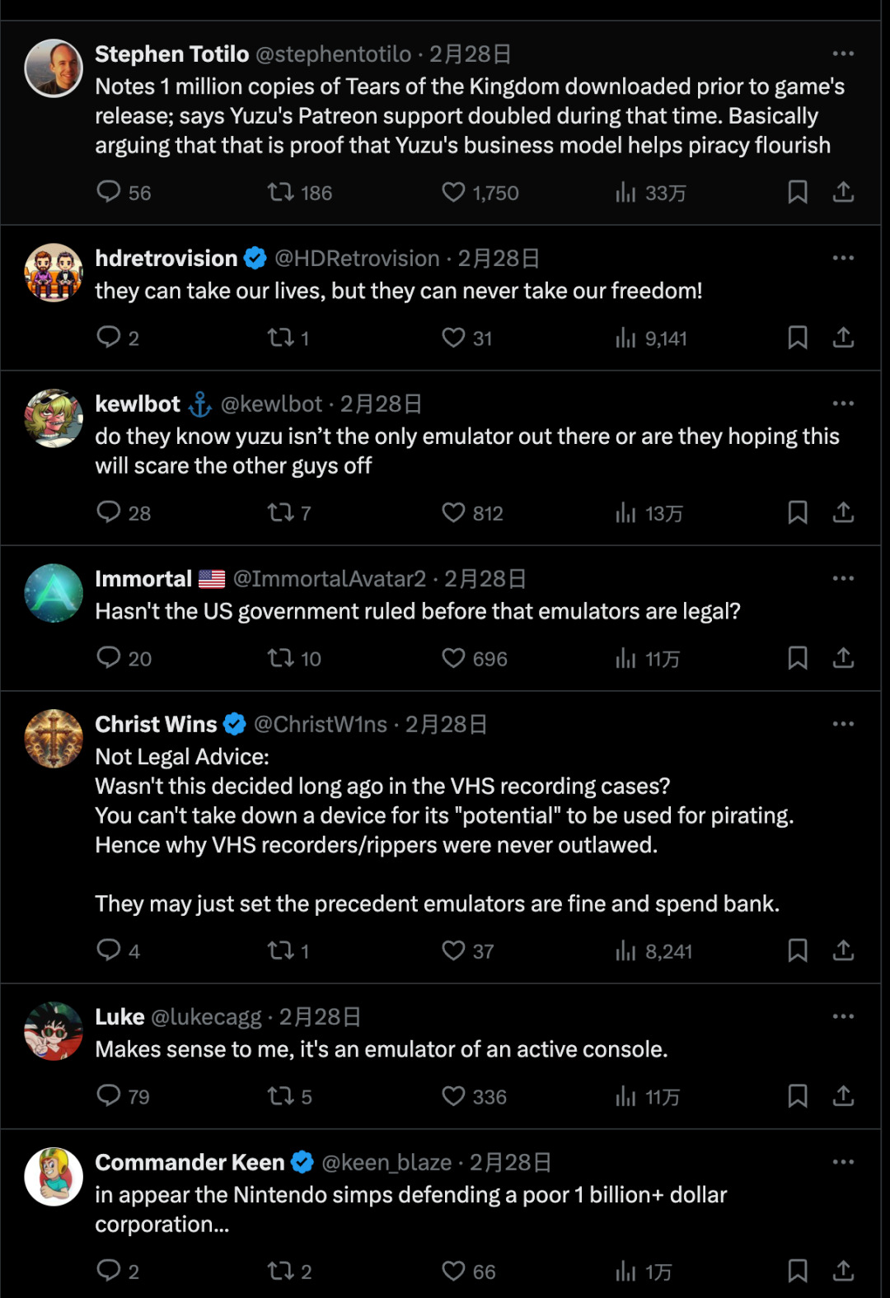
Task: Bookmark hdretrovision's freedom tweet
Action: coord(797,338)
